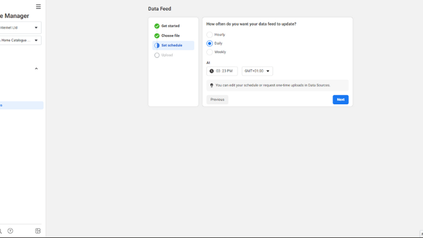This screenshot has height=238, width=423.
Task: Click the 'At' label above the time field
Action: [208, 63]
